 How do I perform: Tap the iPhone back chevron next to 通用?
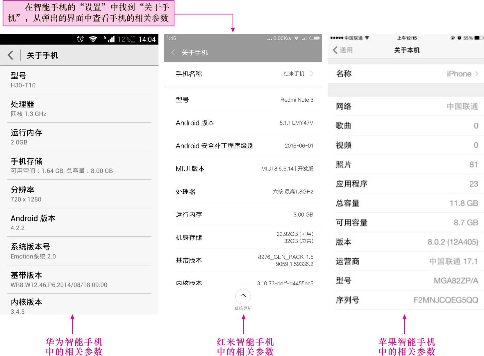335,50
